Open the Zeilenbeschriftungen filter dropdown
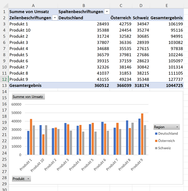188x191 pixels. coord(55,18)
